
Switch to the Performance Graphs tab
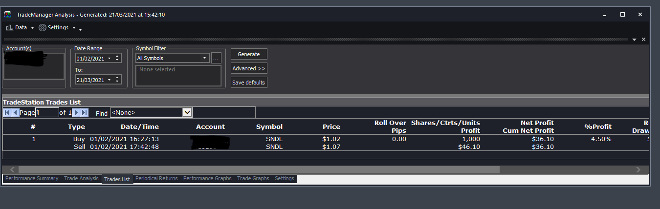coord(207,179)
